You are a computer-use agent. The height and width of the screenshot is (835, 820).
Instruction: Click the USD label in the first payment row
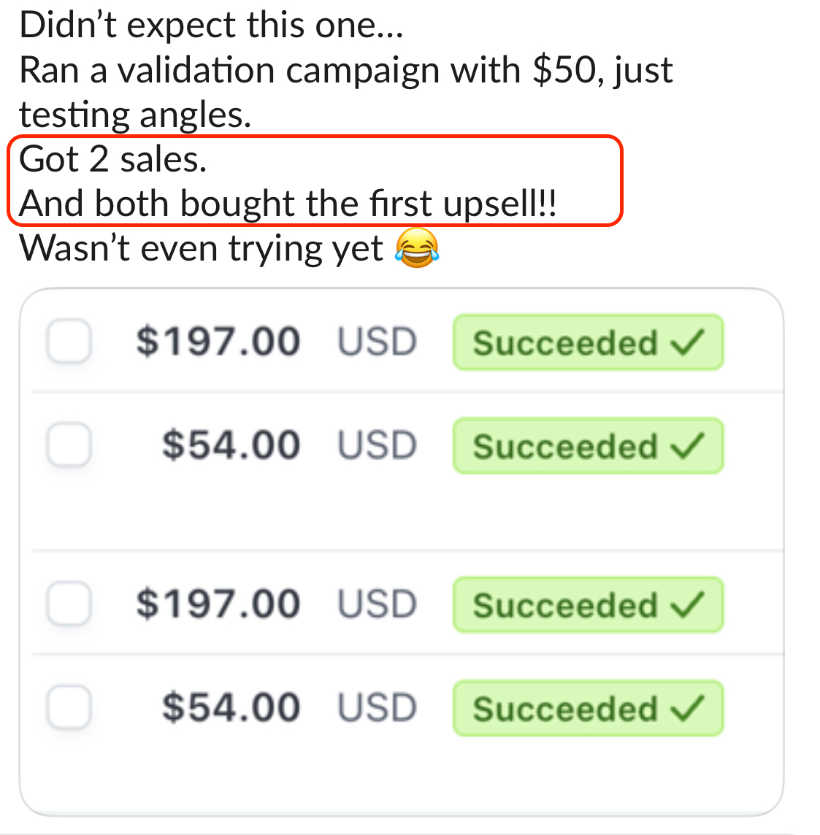(x=377, y=342)
